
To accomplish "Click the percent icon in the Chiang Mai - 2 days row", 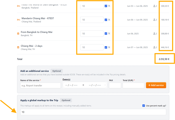I will point(109,47).
